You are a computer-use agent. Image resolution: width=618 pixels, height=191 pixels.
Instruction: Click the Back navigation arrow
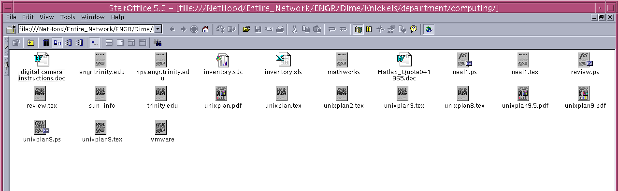172,29
